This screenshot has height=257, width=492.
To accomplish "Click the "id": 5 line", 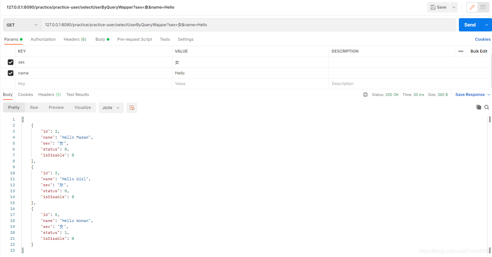I will click(x=50, y=215).
